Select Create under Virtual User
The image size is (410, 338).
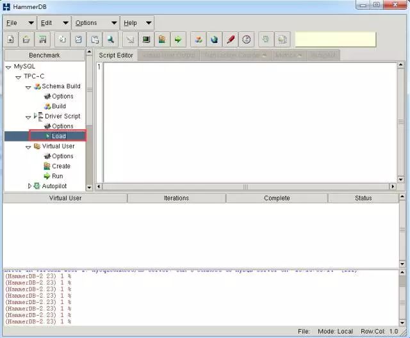(x=61, y=166)
